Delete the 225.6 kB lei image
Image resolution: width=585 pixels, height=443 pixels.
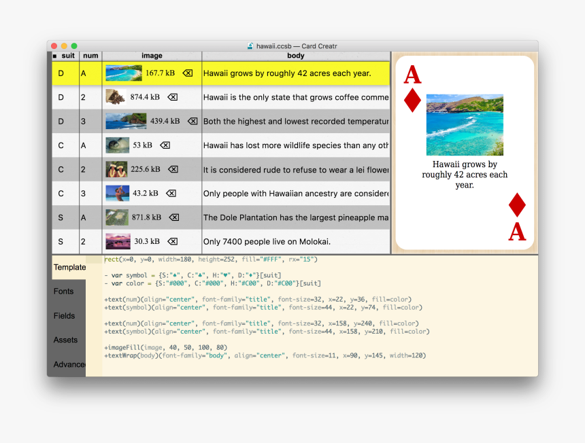pos(173,169)
